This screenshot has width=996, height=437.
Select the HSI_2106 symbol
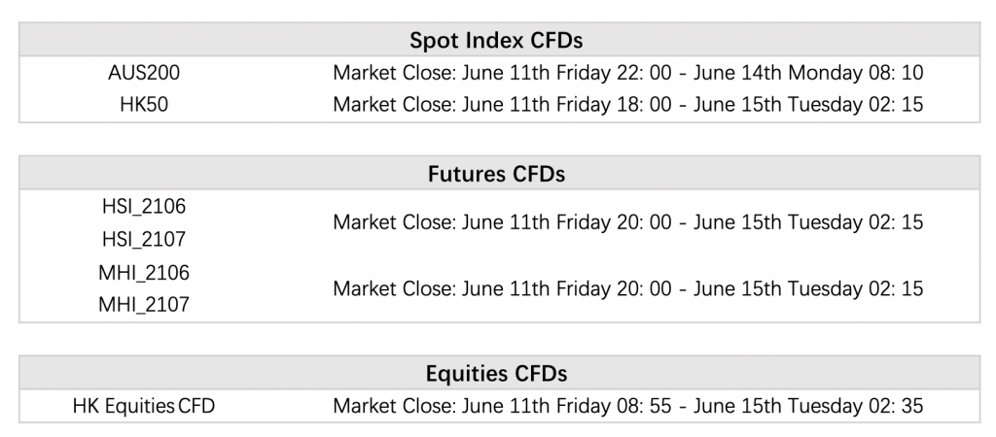coord(144,207)
